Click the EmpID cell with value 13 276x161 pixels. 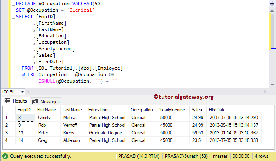[25, 132]
